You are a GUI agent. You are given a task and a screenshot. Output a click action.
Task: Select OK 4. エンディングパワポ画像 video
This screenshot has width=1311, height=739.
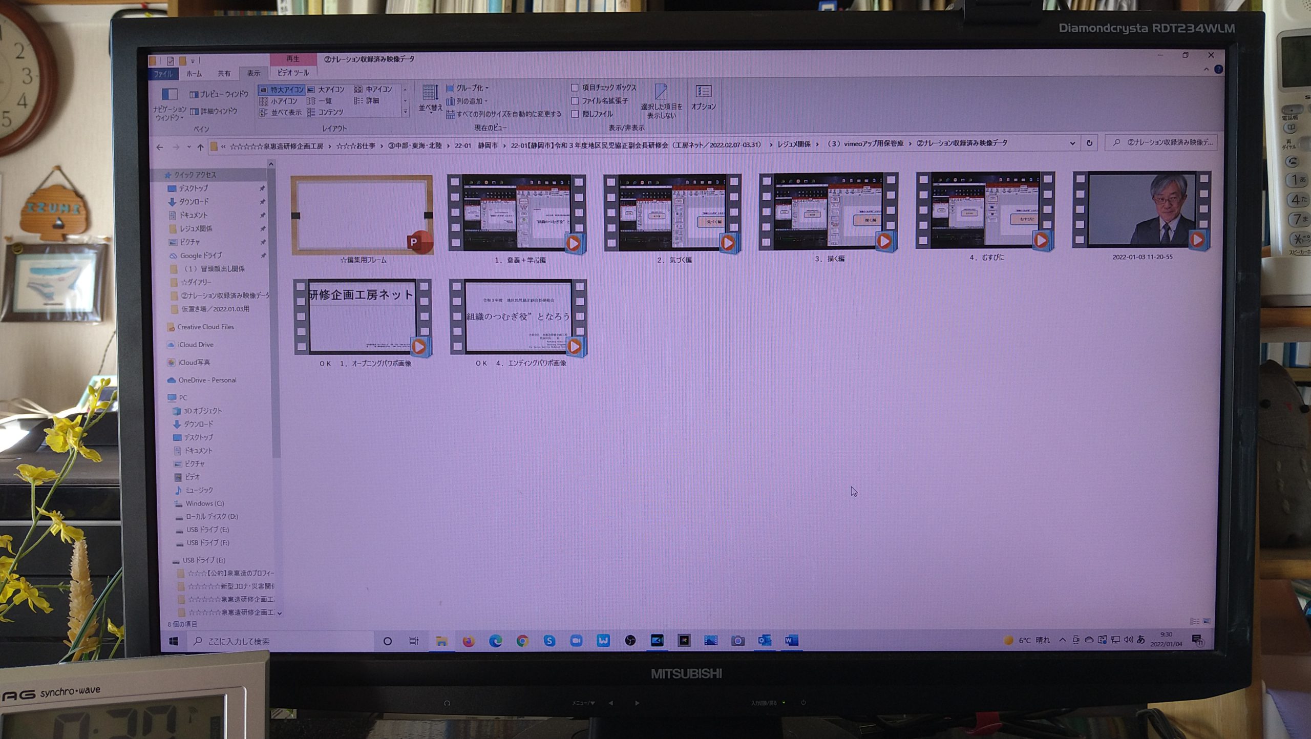519,323
